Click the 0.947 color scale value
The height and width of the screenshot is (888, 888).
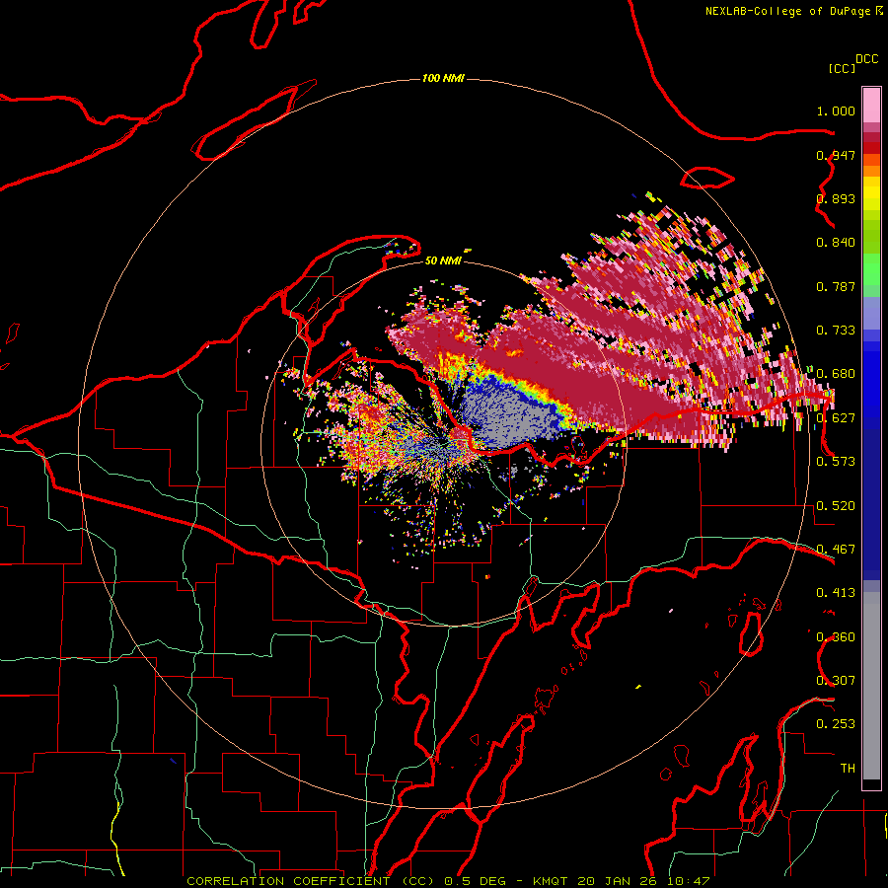[x=836, y=155]
